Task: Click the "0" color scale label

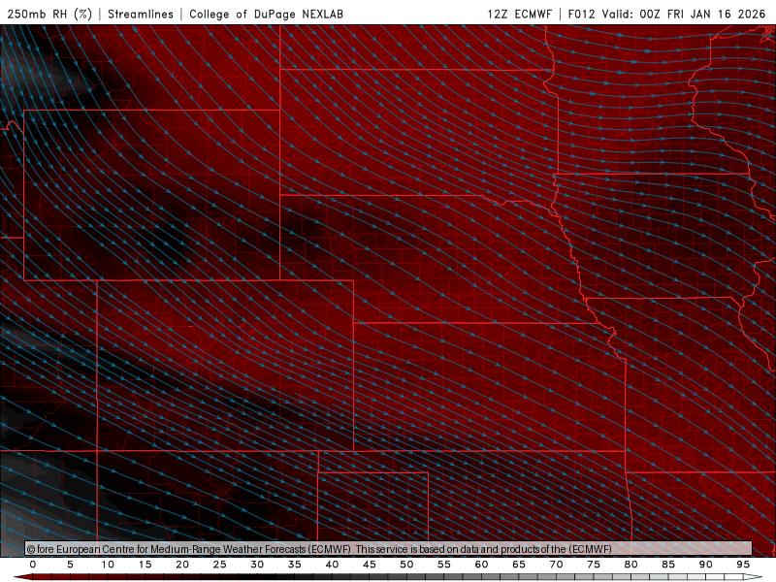Action: pos(33,565)
